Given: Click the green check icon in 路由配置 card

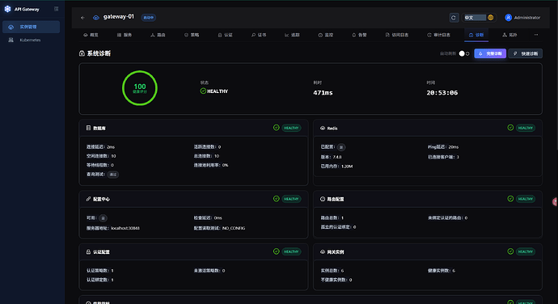Looking at the screenshot, I should pos(510,199).
